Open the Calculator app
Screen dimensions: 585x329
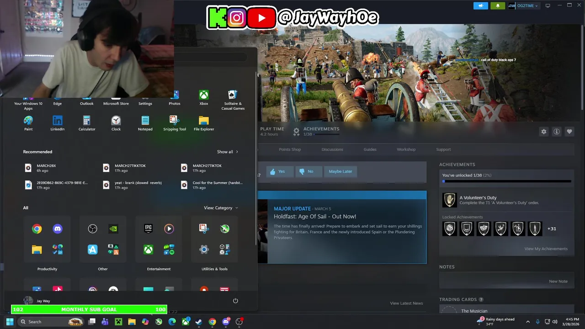pyautogui.click(x=87, y=123)
